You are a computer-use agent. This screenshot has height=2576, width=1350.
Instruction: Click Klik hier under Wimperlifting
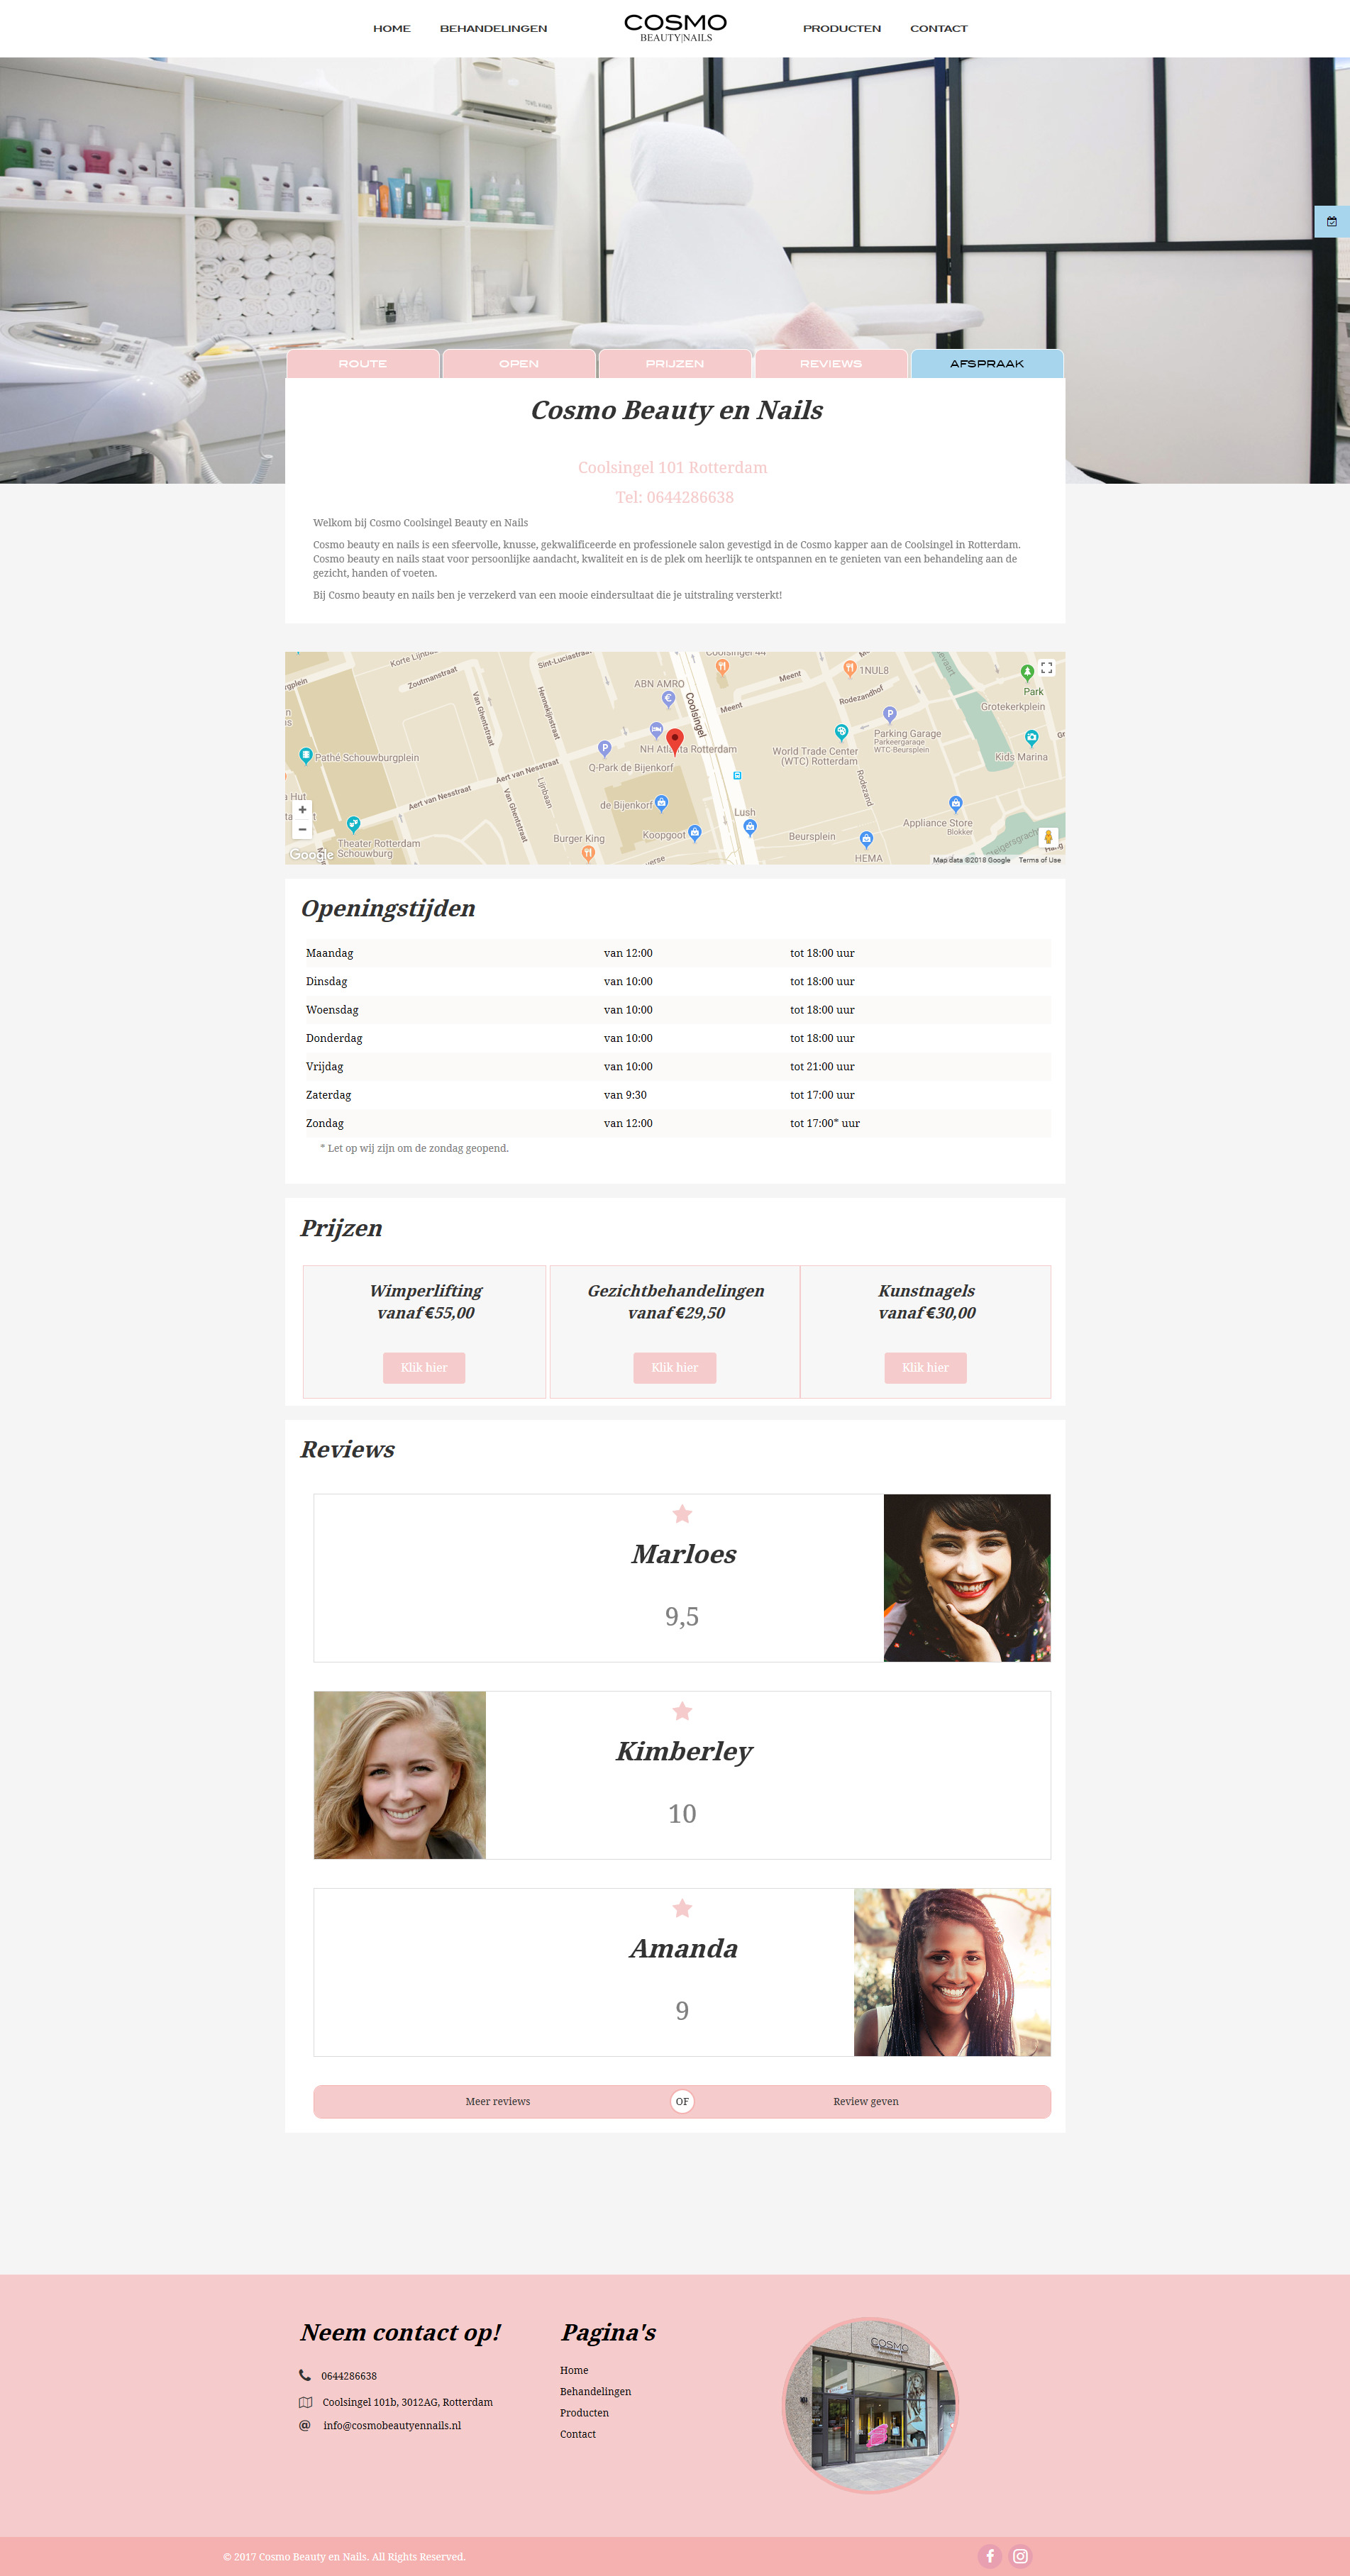point(424,1367)
